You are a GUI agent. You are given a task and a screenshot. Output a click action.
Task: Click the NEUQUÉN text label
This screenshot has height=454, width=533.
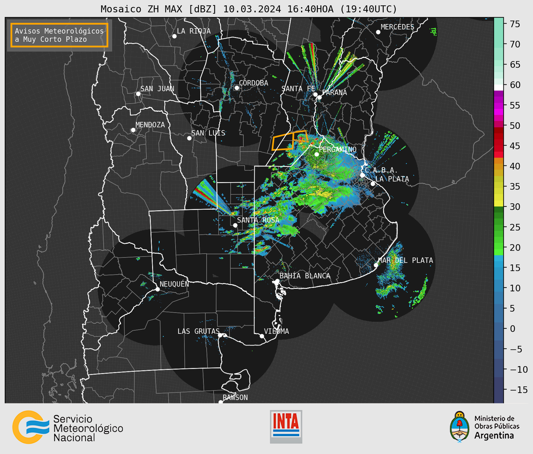[x=174, y=284]
